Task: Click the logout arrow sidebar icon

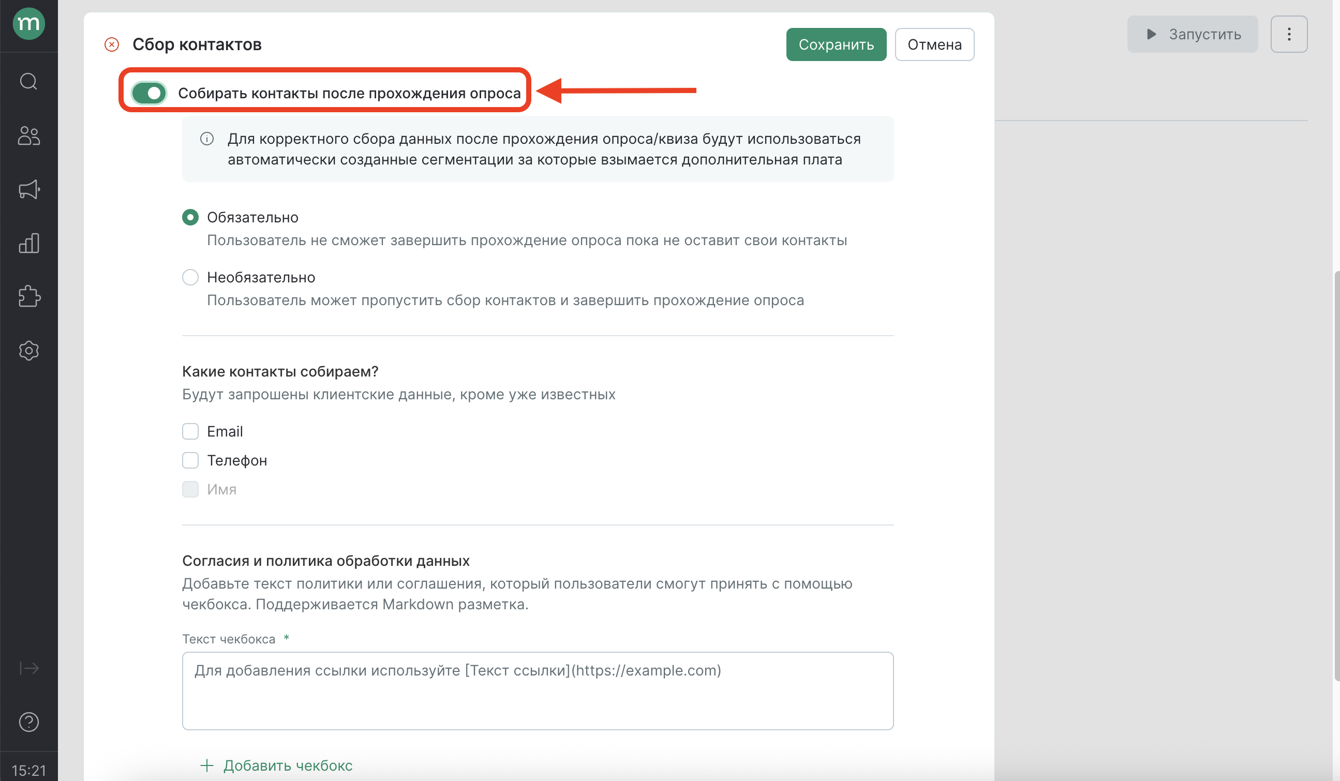Action: [29, 668]
